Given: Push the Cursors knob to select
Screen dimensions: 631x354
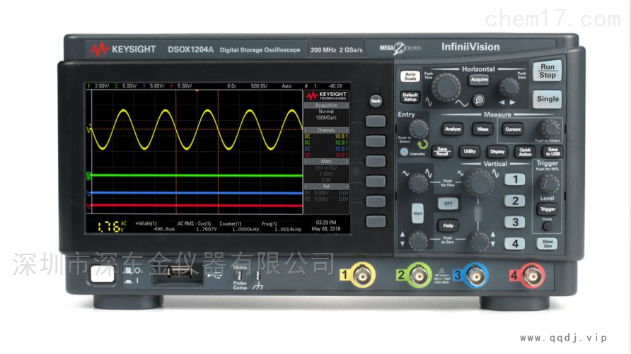Looking at the screenshot, I should point(549,129).
